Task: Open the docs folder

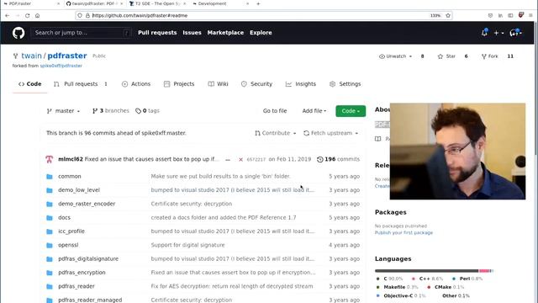Action: point(64,217)
